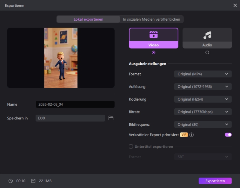240x188 pixels.
Task: Expand the Bitrate dropdown
Action: 203,112
